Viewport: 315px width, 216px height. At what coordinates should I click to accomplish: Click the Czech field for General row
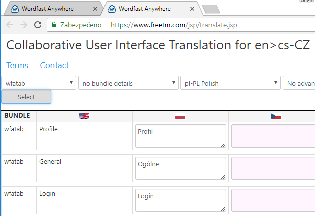point(273,168)
